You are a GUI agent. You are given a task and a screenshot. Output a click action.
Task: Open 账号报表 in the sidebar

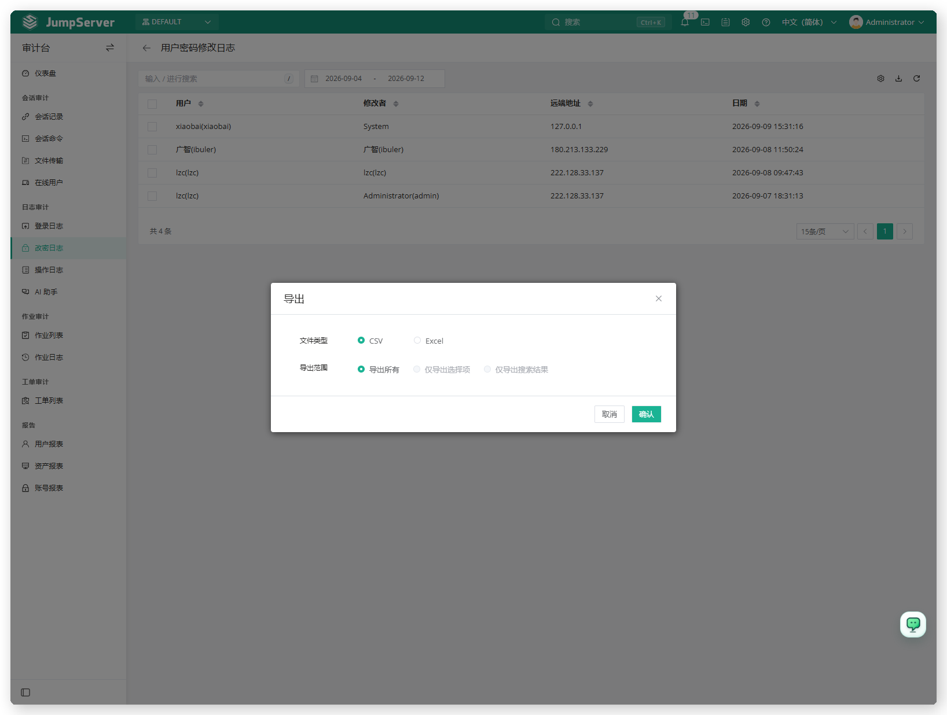coord(68,488)
